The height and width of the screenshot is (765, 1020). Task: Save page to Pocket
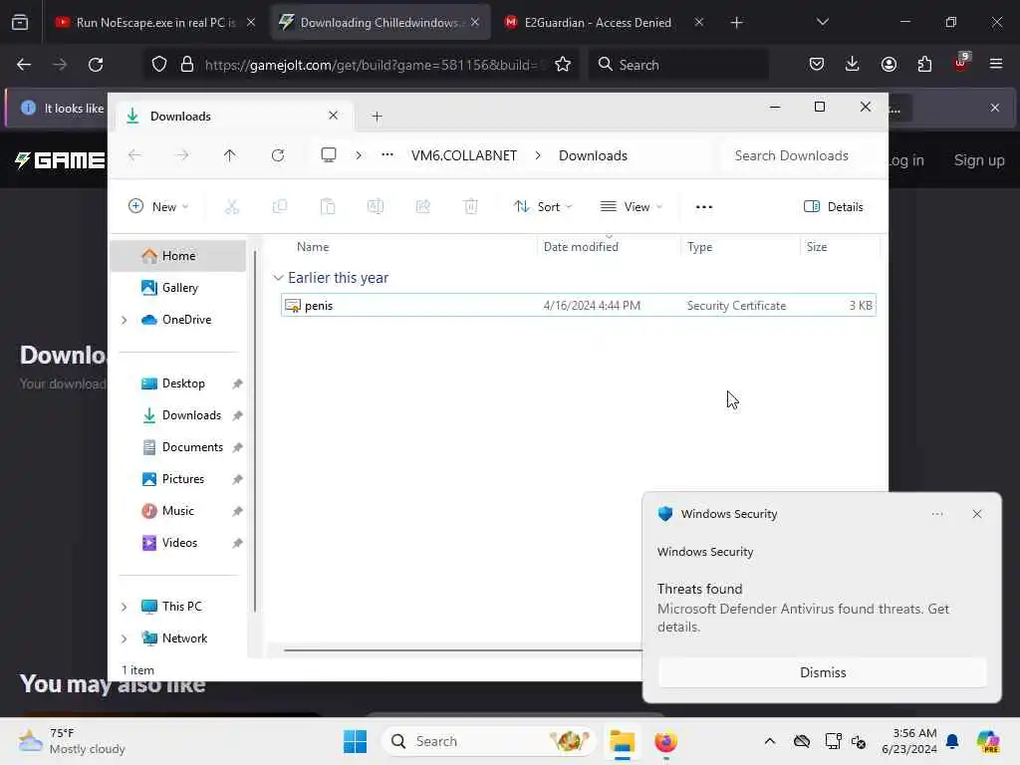[817, 65]
